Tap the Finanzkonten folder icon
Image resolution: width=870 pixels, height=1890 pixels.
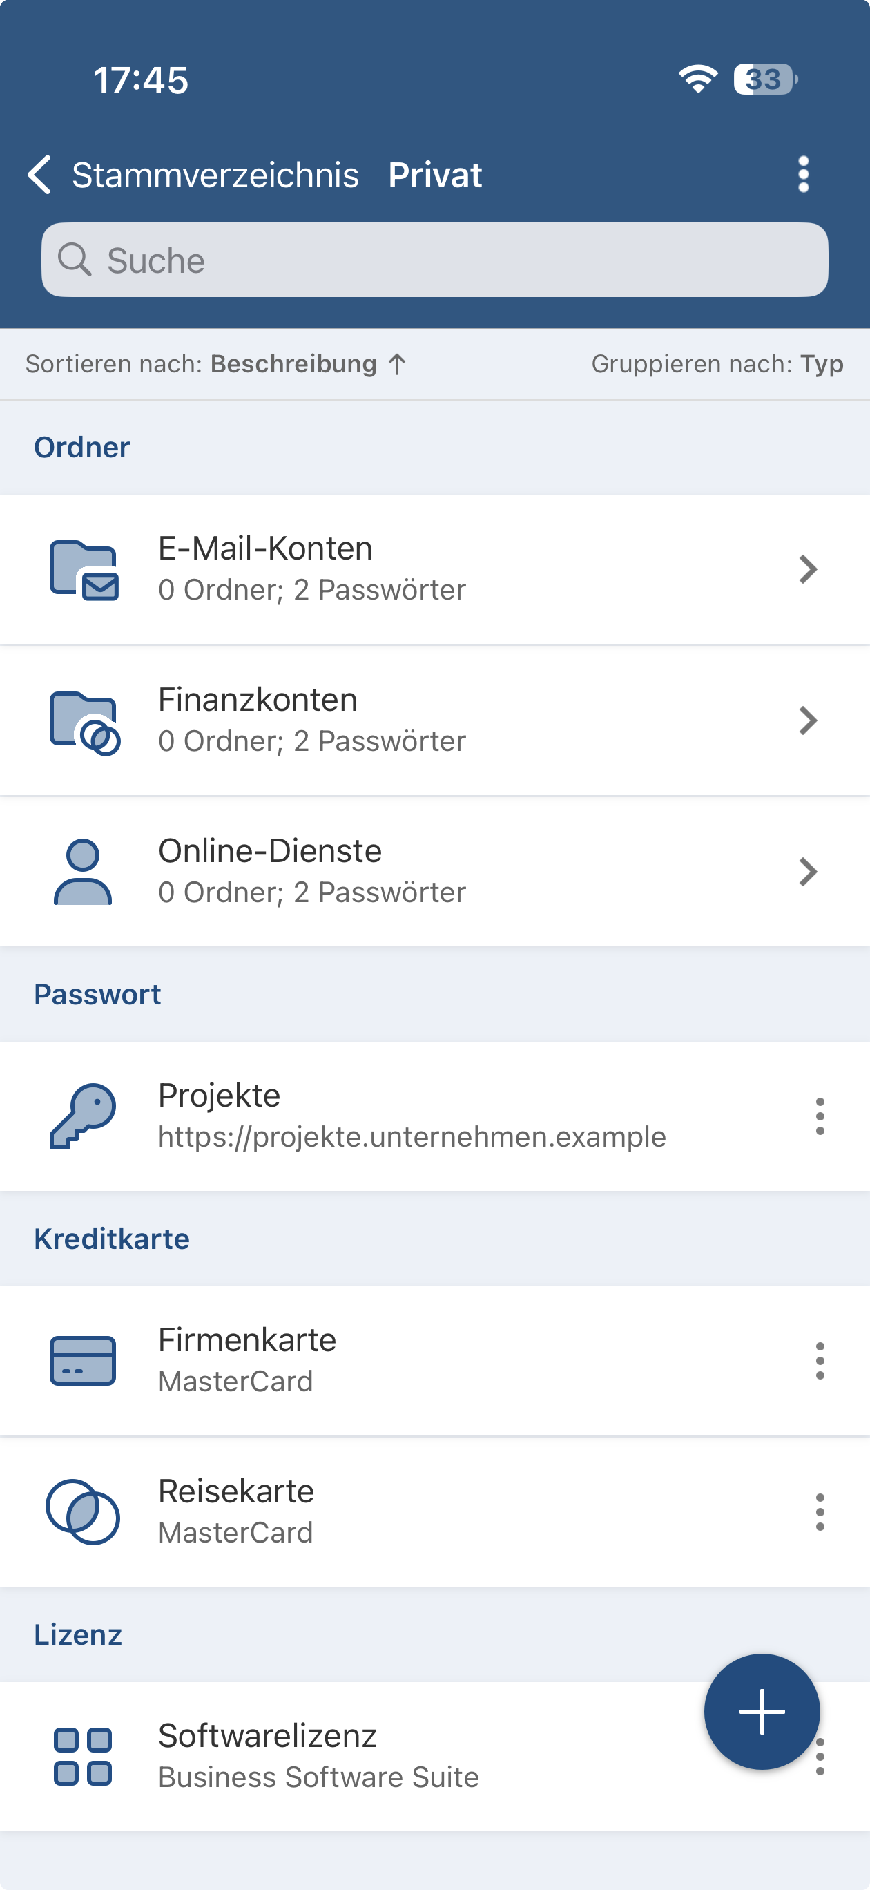pyautogui.click(x=84, y=722)
